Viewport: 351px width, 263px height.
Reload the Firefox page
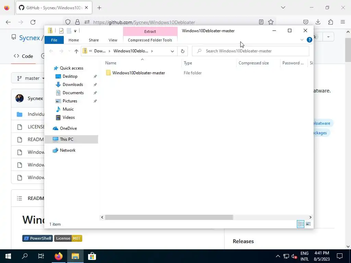33,22
